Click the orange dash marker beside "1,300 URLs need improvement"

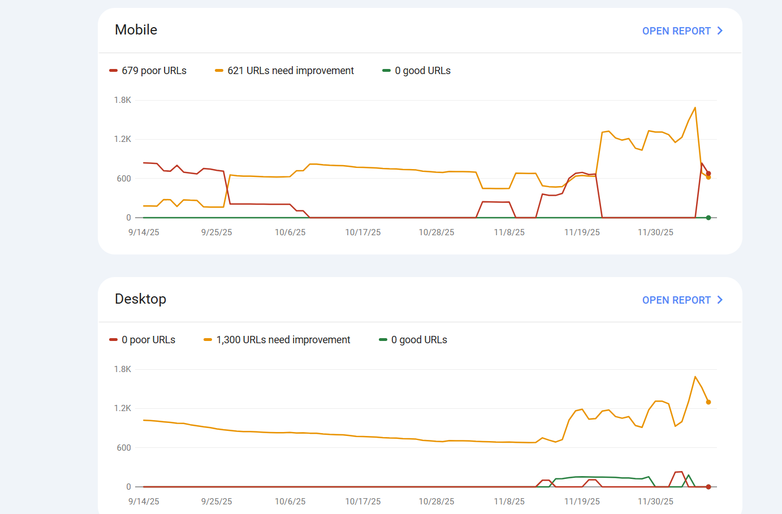[208, 339]
